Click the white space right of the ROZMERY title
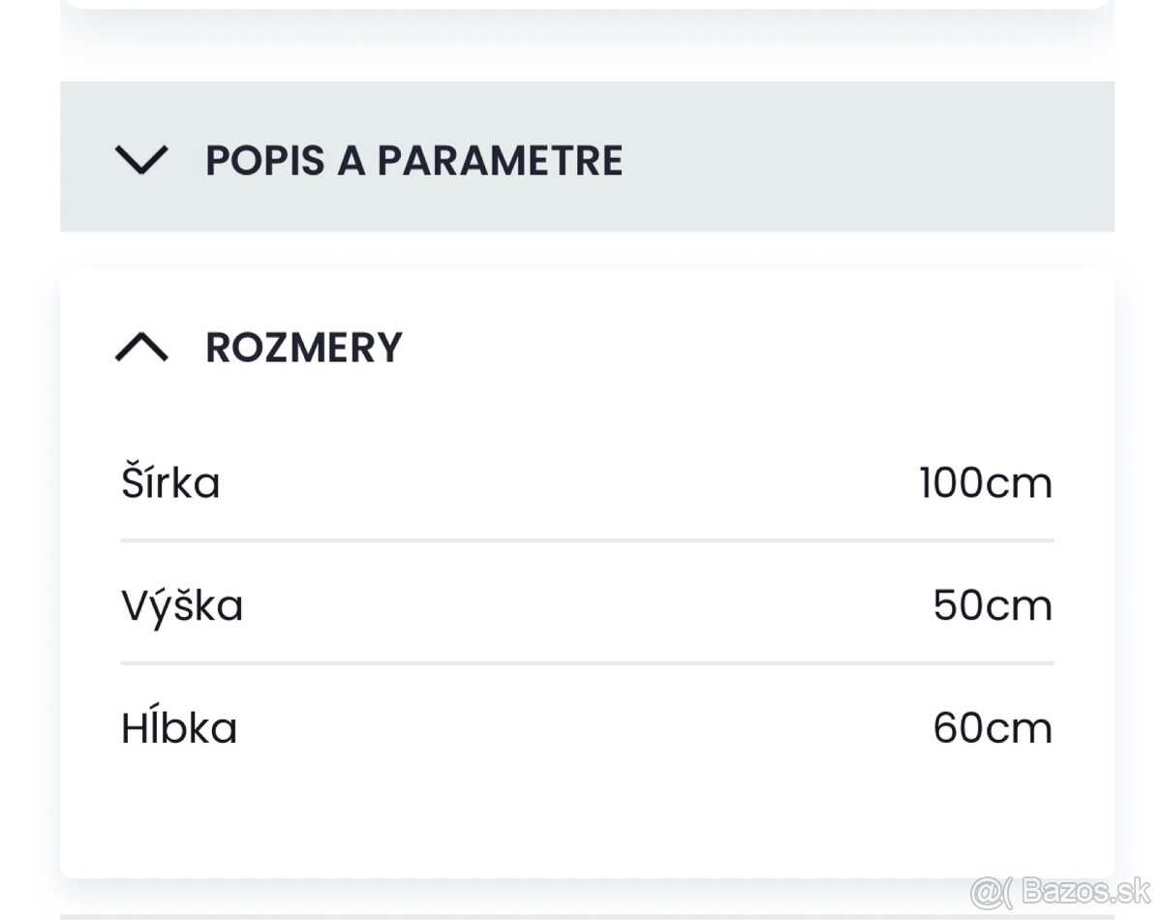Image resolution: width=1162 pixels, height=920 pixels. (x=755, y=347)
